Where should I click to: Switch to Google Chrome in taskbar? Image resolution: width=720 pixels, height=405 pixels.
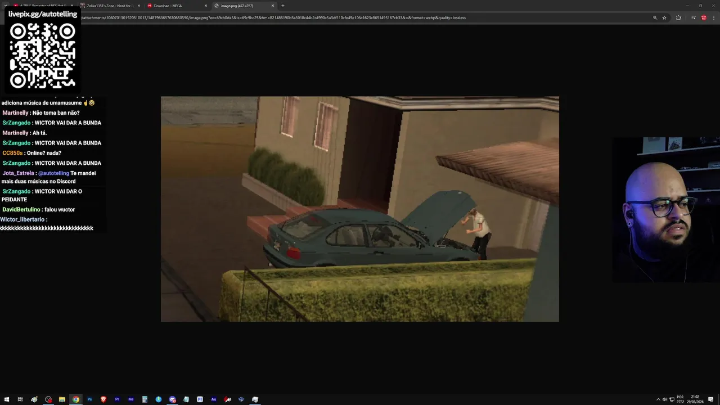click(x=76, y=399)
